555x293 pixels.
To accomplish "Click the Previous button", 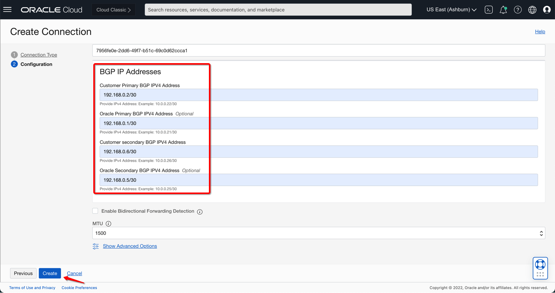I will pos(23,273).
